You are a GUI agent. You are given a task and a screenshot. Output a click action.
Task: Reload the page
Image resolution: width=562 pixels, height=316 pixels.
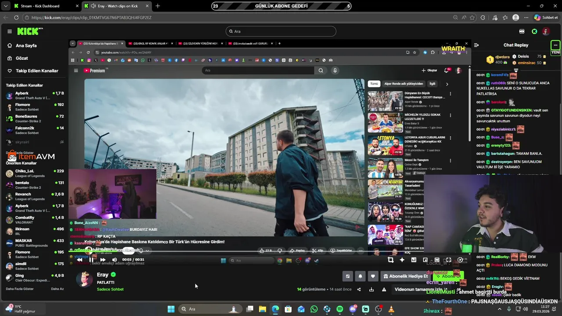[x=16, y=18]
